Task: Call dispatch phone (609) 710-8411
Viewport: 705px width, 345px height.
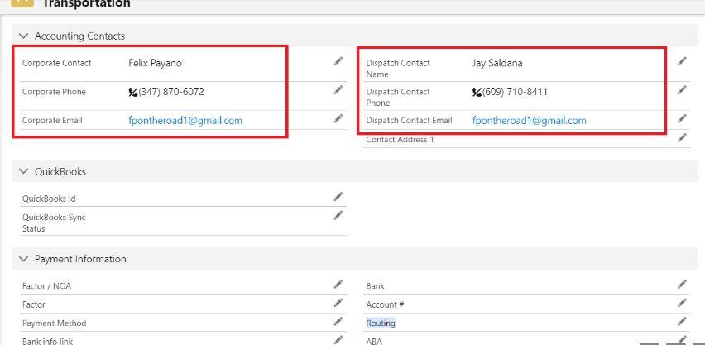Action: (x=515, y=92)
